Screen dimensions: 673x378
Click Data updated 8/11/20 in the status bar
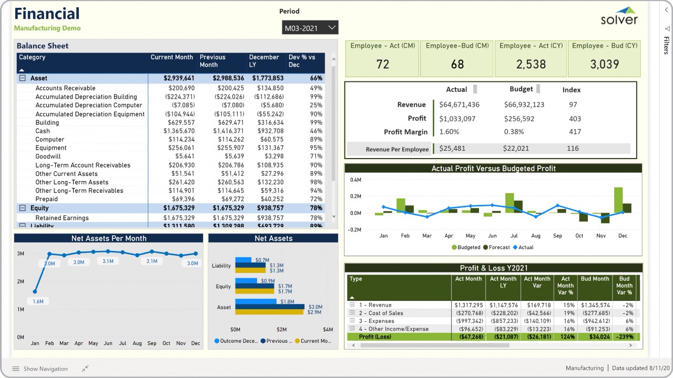tap(640, 368)
